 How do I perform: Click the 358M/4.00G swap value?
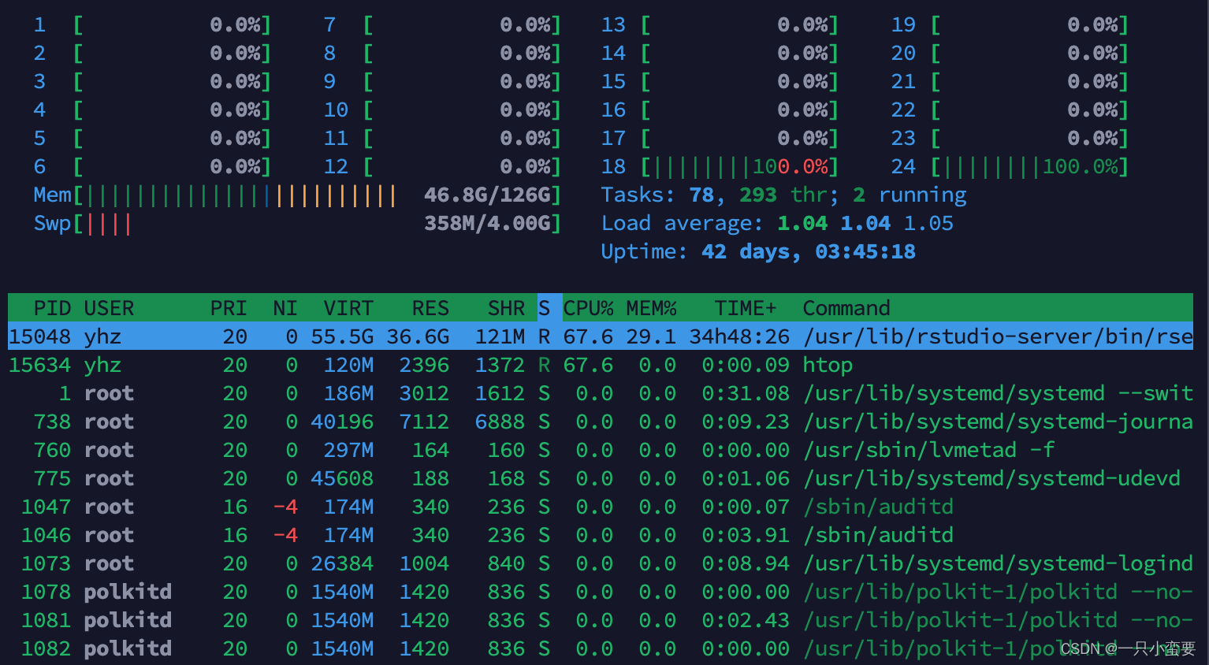(487, 223)
